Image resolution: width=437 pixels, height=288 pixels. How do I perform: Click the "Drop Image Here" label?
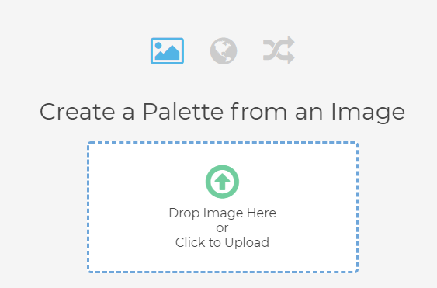[223, 213]
